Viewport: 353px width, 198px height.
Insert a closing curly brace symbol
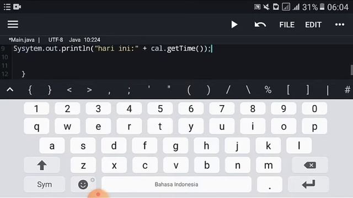(50, 90)
